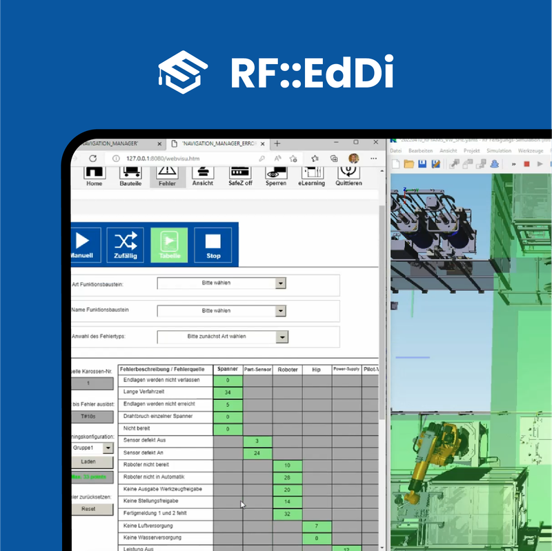Image resolution: width=552 pixels, height=551 pixels.
Task: Select the Fehler warning icon
Action: pos(167,177)
